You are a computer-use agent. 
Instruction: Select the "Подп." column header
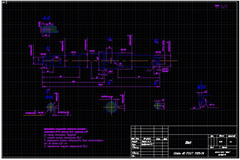[158, 139]
